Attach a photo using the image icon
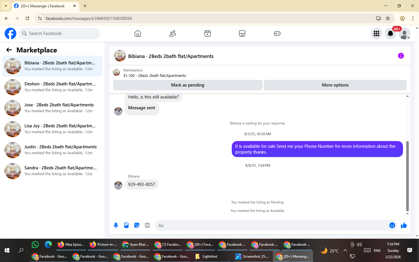 (126, 225)
